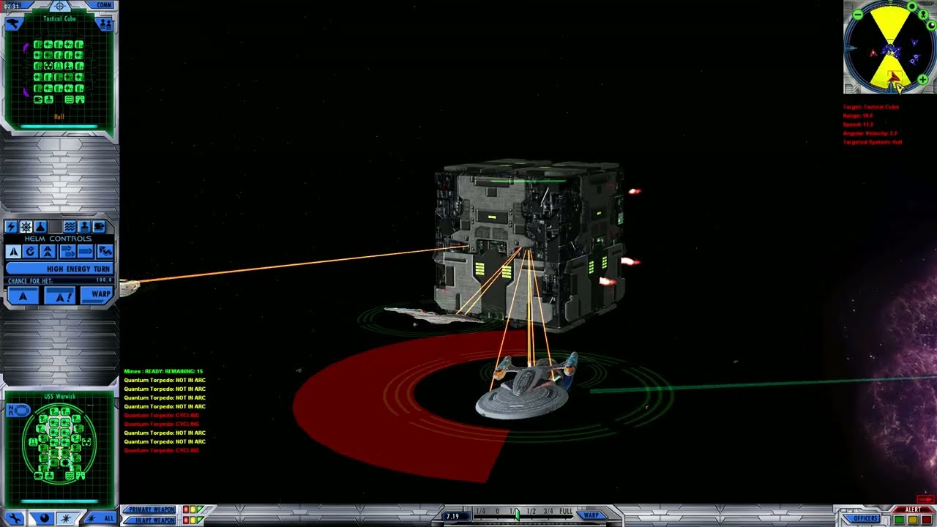The image size is (937, 527).
Task: Open the wrench repair icon
Action: [x=15, y=518]
